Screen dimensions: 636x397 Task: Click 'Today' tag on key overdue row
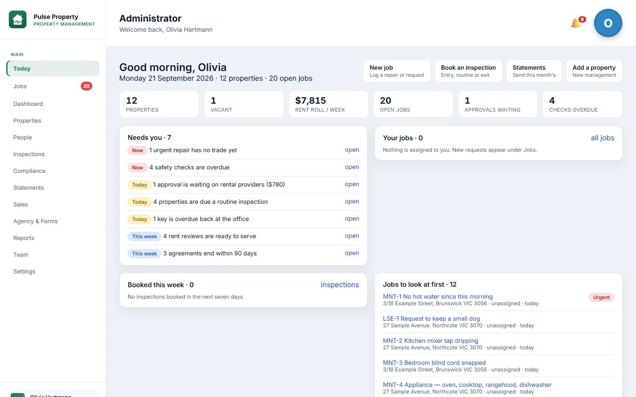point(140,219)
